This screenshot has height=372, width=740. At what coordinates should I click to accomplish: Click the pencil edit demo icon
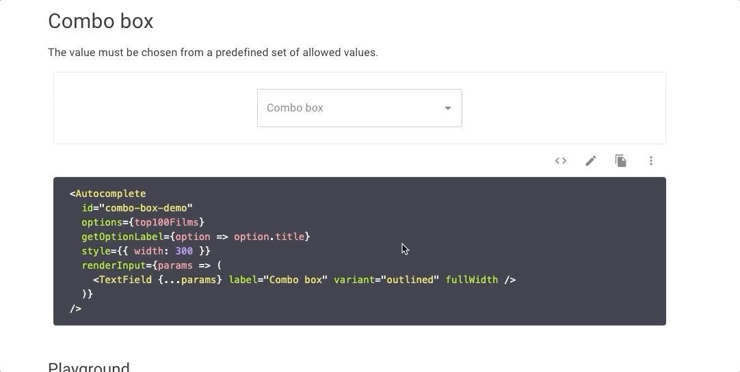click(591, 161)
